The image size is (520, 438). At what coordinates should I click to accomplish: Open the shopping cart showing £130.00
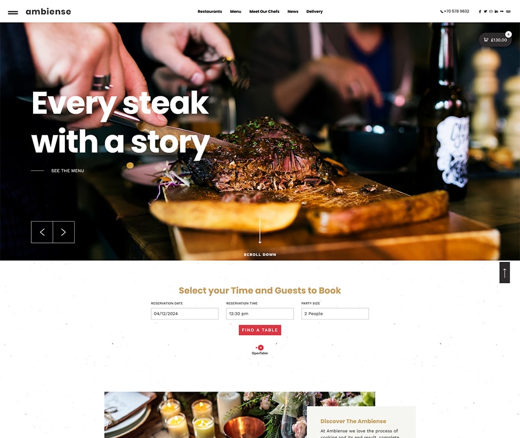tap(495, 39)
